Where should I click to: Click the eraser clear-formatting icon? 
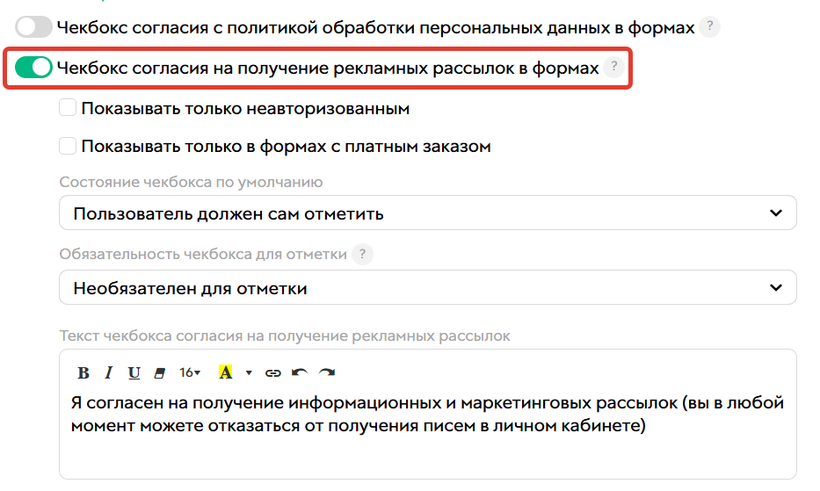click(159, 372)
